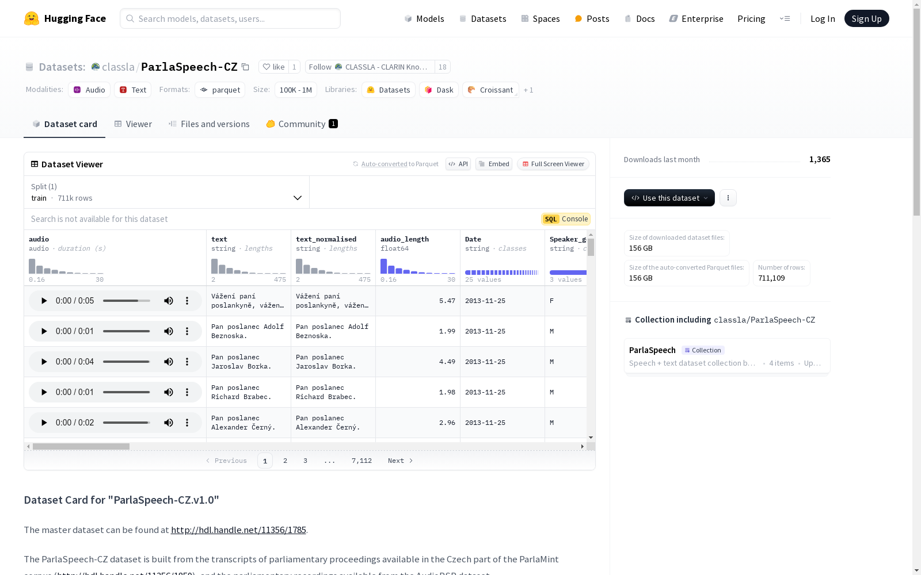
Task: Copy the dataset name with the copy icon
Action: (x=245, y=67)
